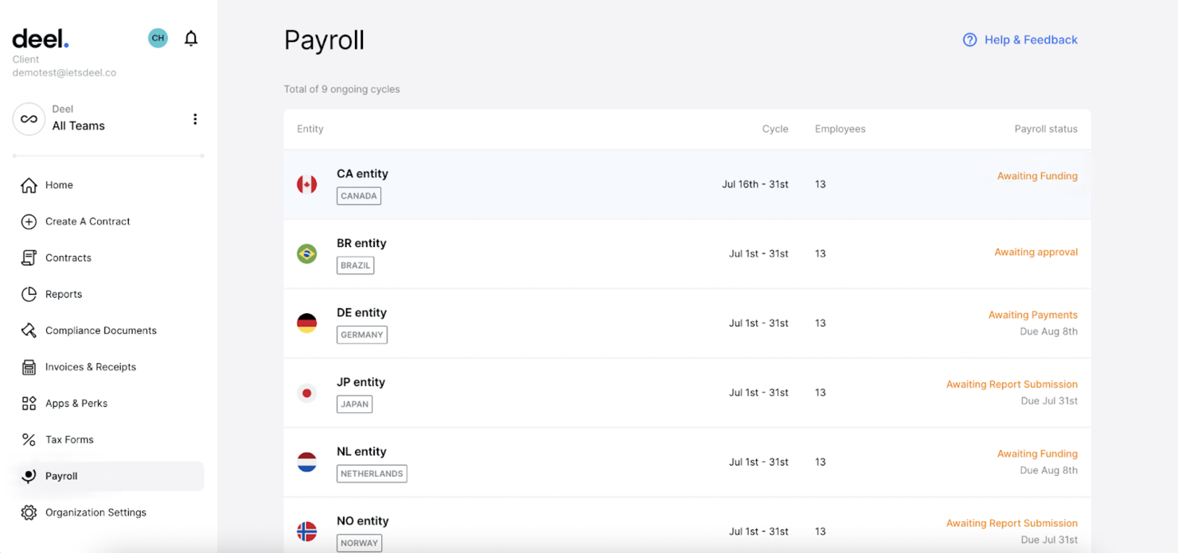This screenshot has width=1178, height=553.
Task: Click the Tax Forms percent icon
Action: point(29,439)
